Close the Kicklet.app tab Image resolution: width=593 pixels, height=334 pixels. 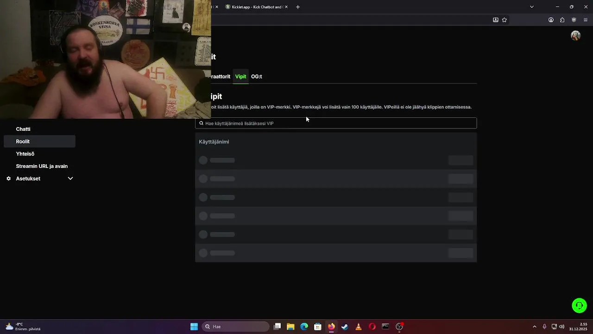[x=286, y=7]
